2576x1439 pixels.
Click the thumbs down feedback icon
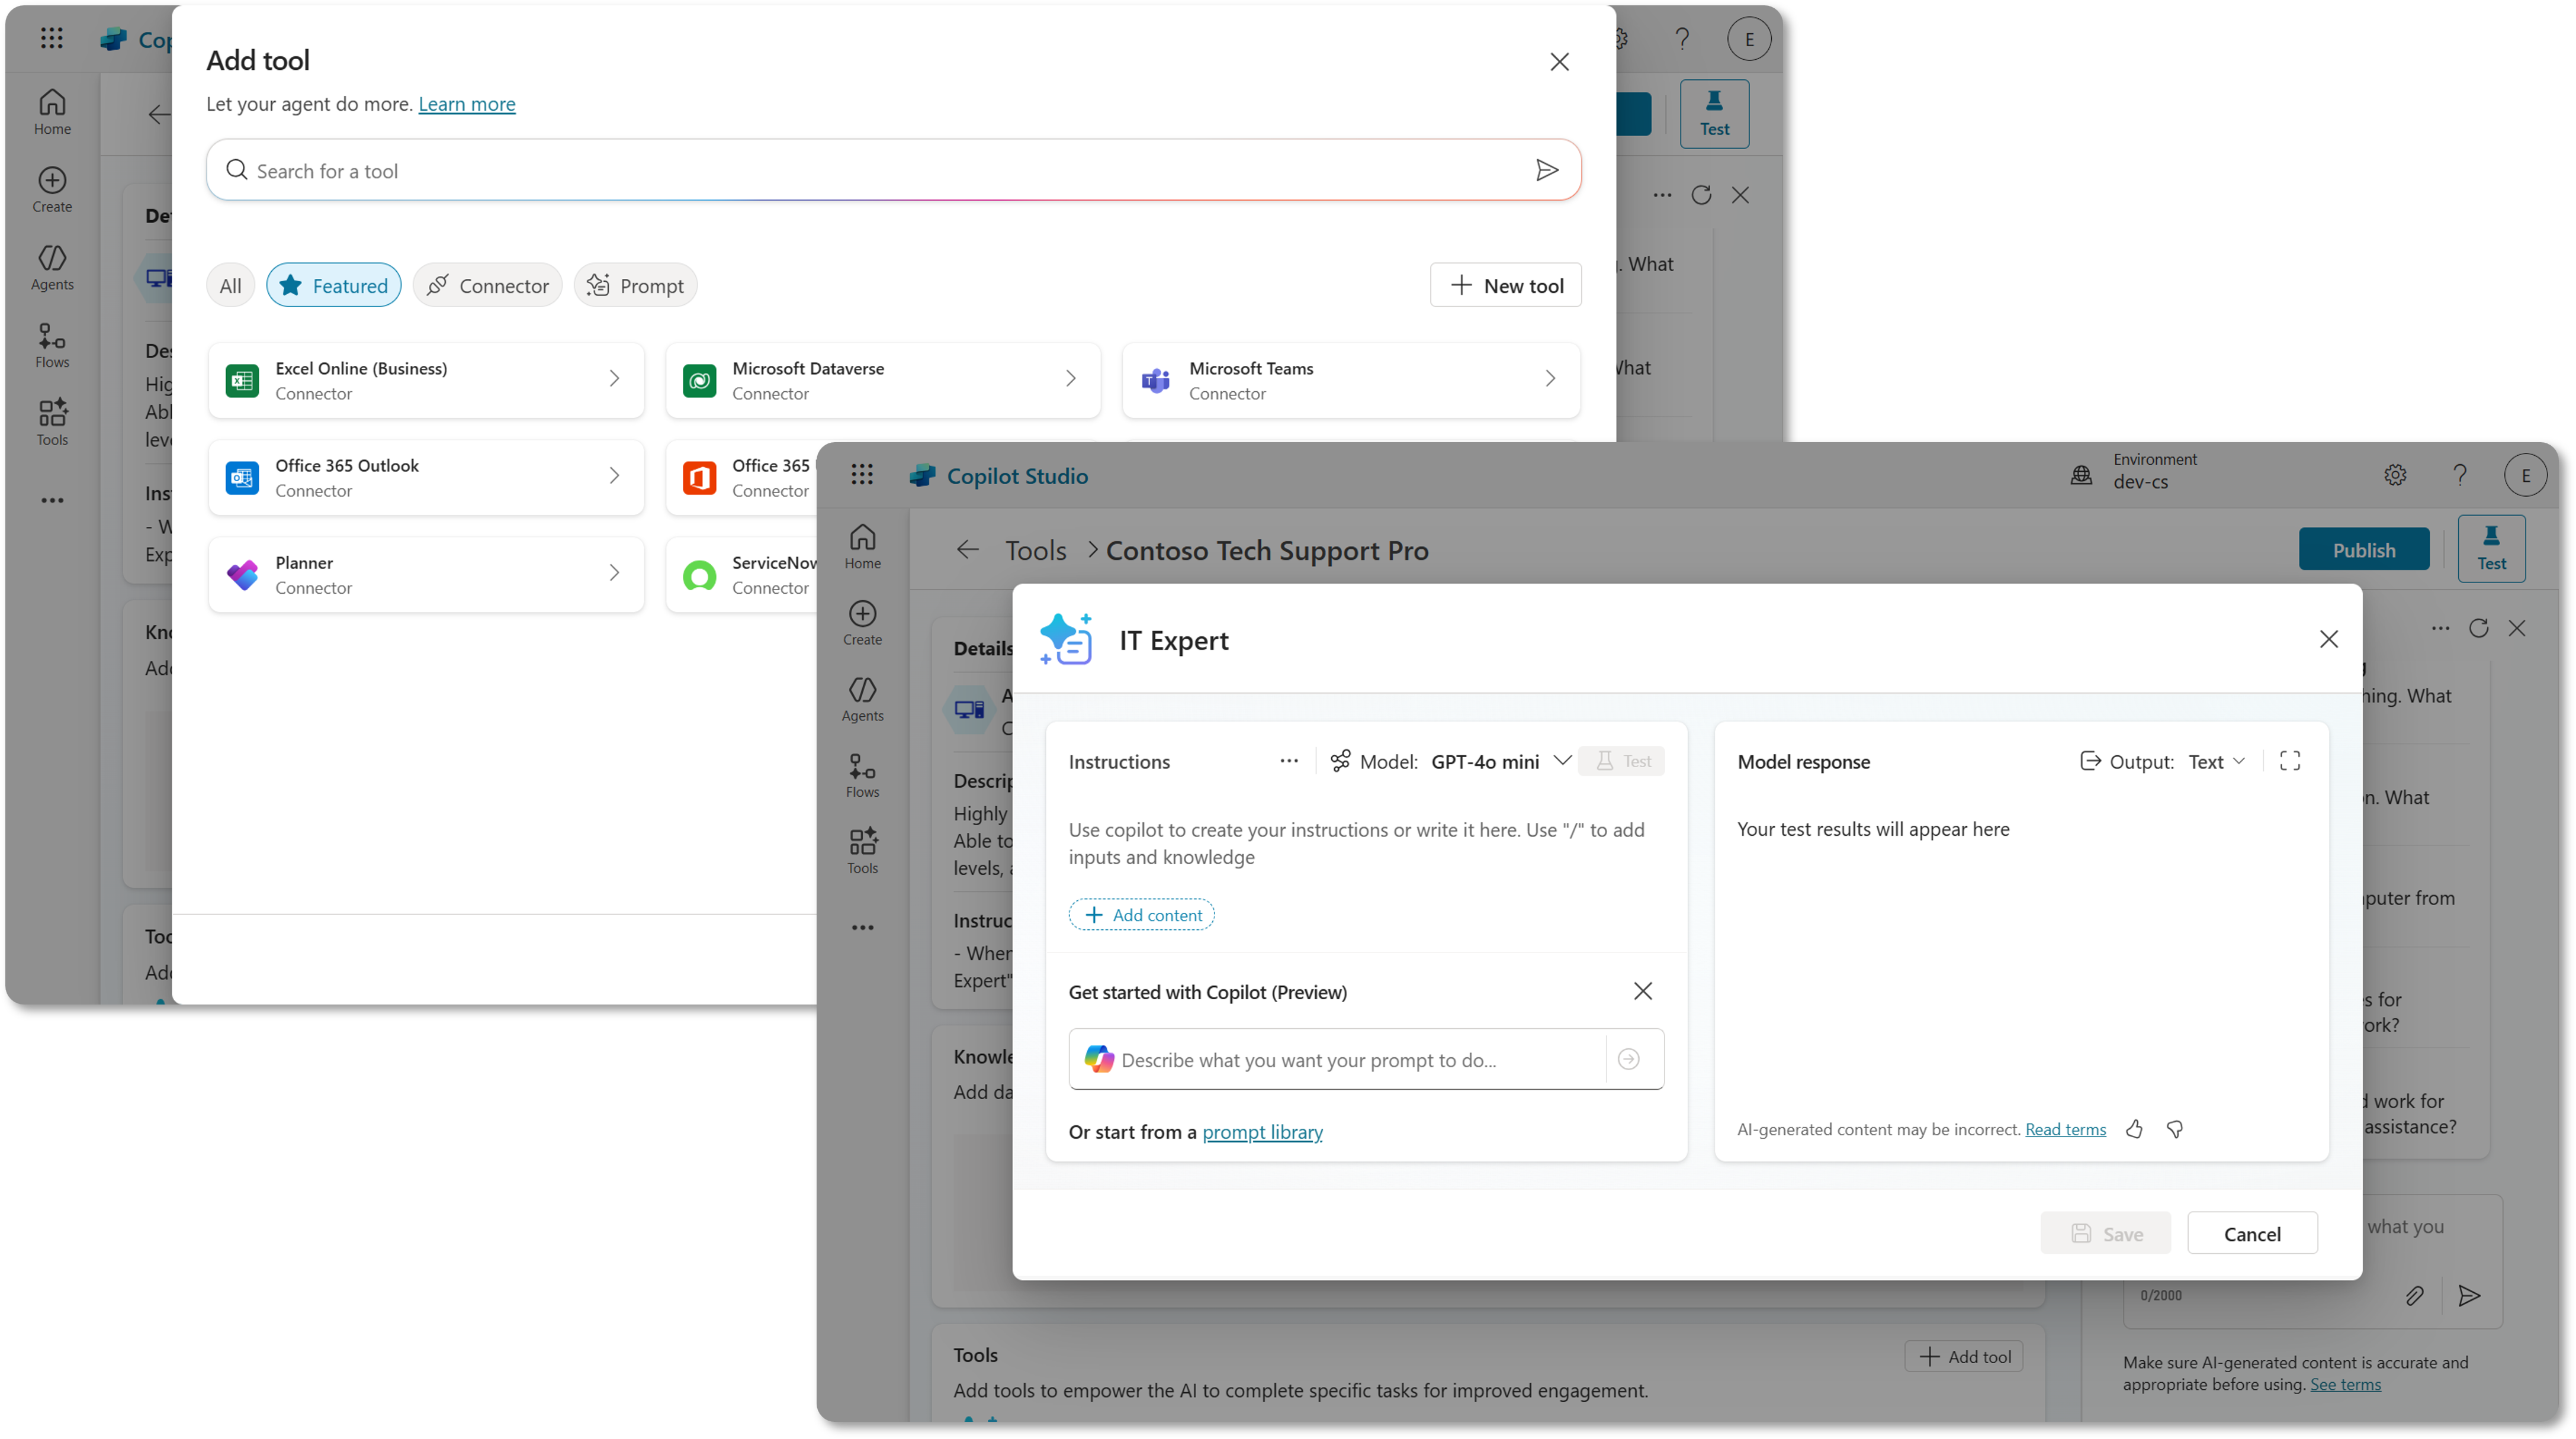coord(2174,1129)
